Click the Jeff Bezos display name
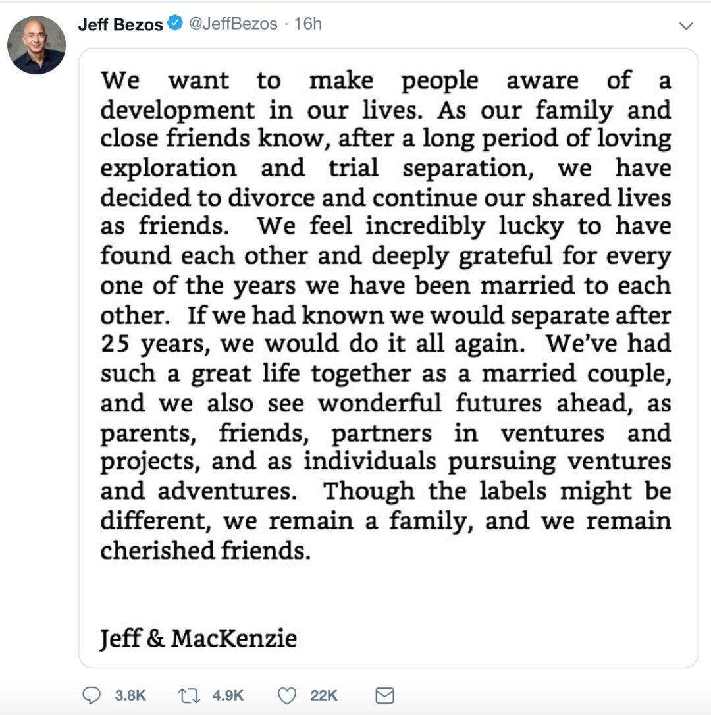Screen dimensions: 711x715 120,24
